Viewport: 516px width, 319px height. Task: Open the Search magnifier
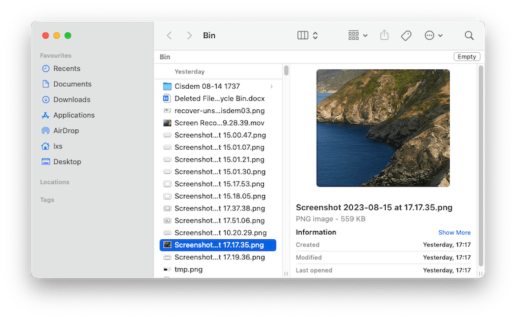469,35
